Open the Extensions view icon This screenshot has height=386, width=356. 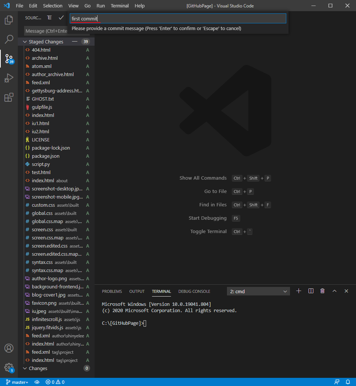9,97
